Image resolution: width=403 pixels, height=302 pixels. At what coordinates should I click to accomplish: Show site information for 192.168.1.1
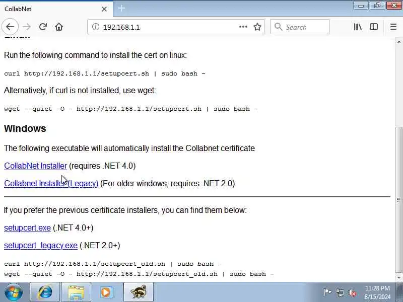point(96,27)
